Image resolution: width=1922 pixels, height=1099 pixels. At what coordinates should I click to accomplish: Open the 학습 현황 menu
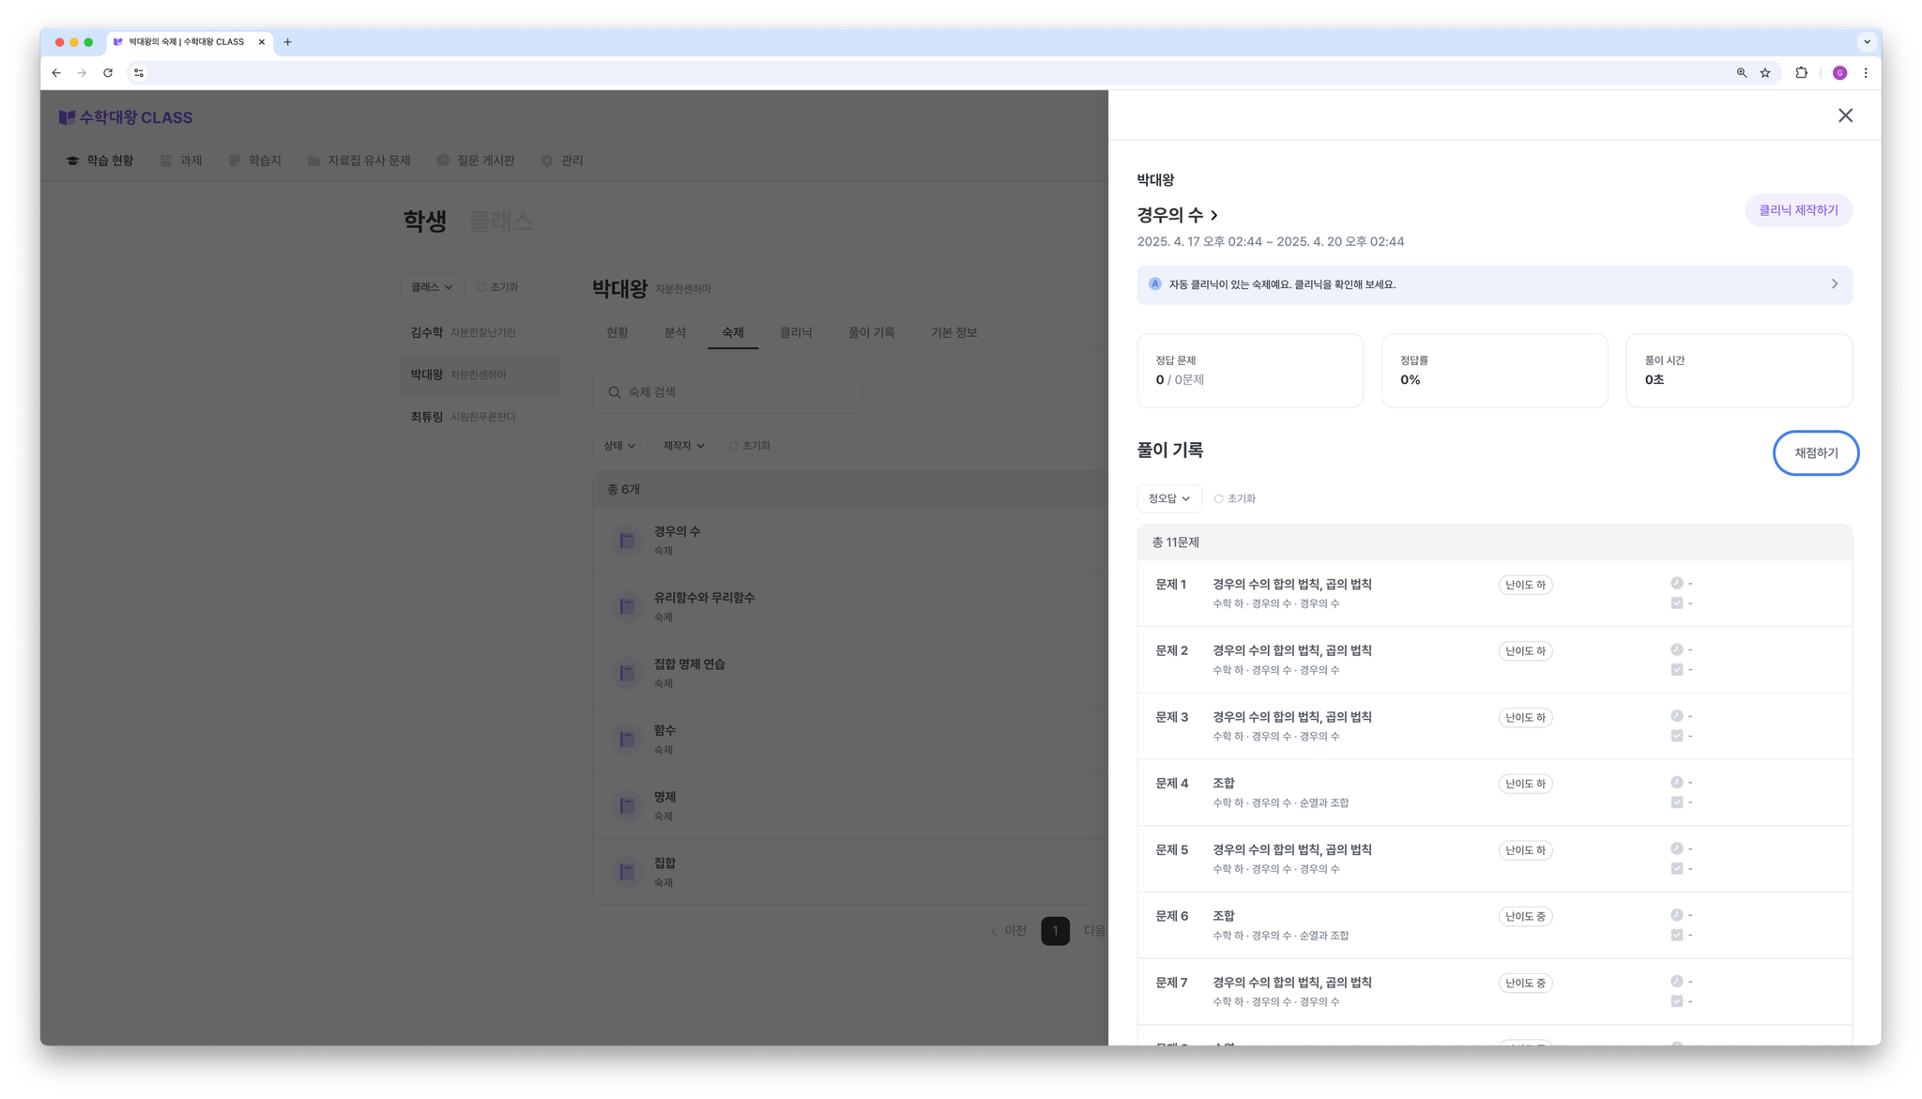pos(99,160)
